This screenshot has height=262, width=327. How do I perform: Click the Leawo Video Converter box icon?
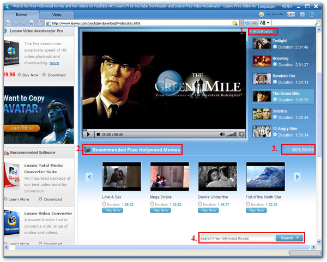11,223
